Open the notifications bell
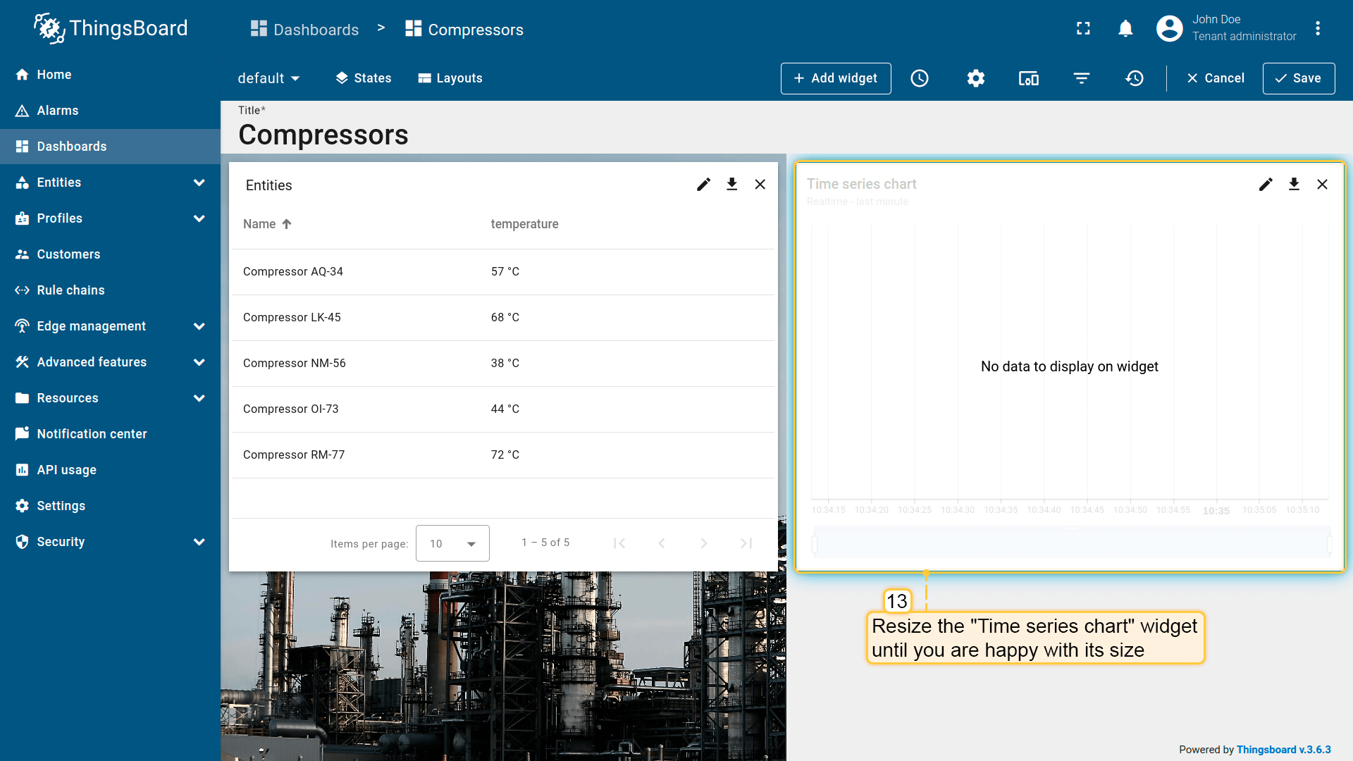Image resolution: width=1353 pixels, height=761 pixels. click(x=1125, y=29)
